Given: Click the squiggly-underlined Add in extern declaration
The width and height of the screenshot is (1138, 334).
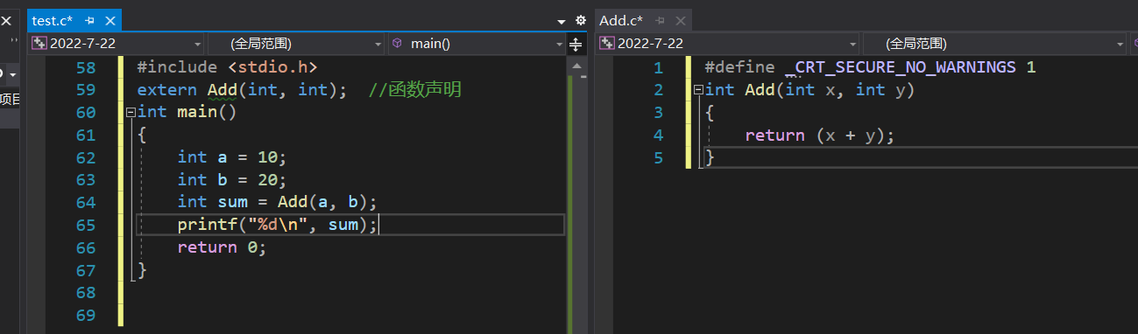Looking at the screenshot, I should click(223, 89).
